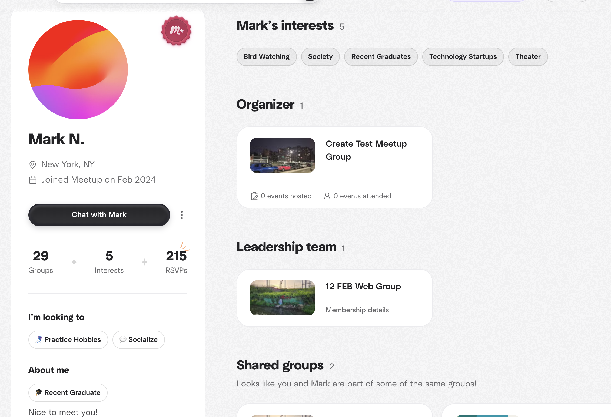Open the Membership details link

click(357, 310)
